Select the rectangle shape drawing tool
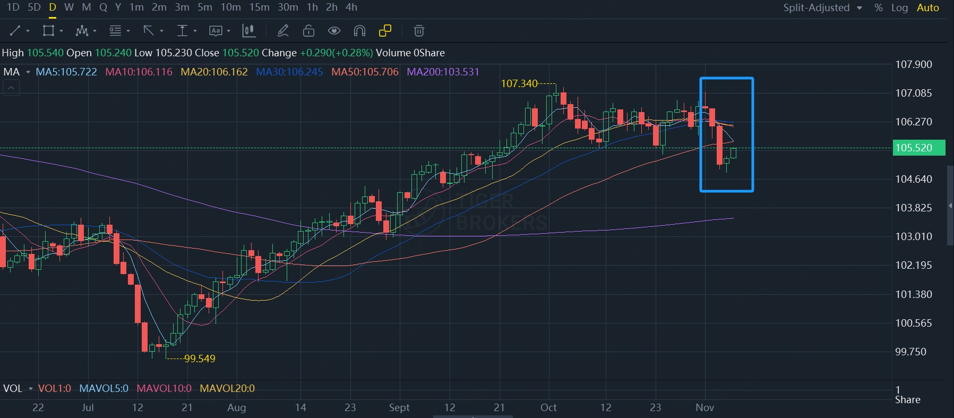954x418 pixels. [x=48, y=31]
